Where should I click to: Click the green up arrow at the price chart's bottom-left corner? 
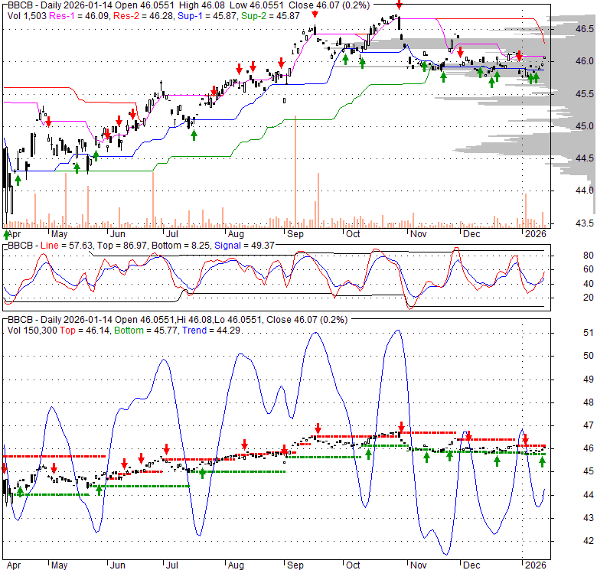[x=7, y=234]
